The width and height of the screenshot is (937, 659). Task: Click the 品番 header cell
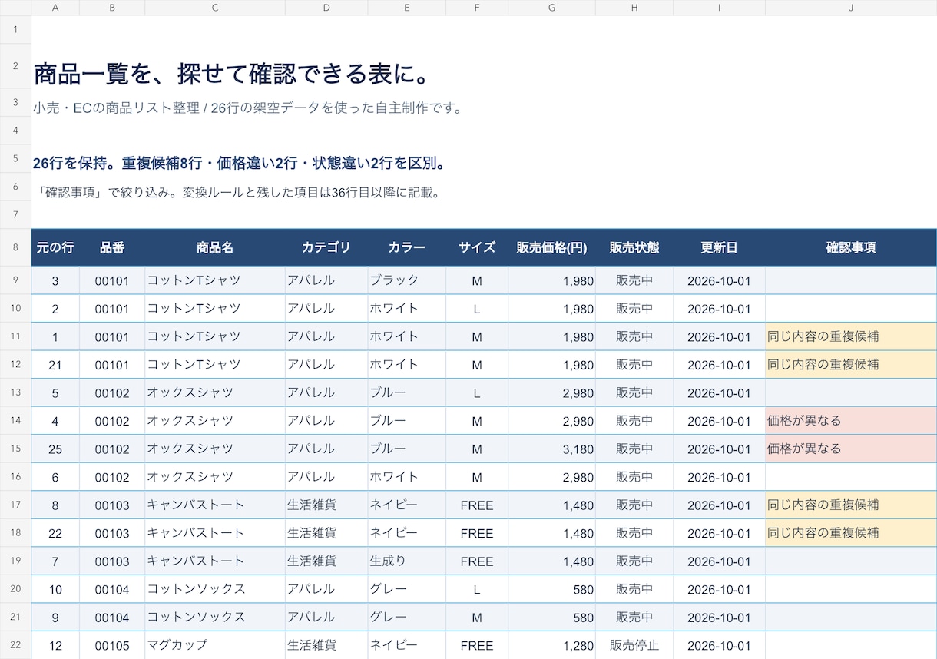tap(112, 247)
